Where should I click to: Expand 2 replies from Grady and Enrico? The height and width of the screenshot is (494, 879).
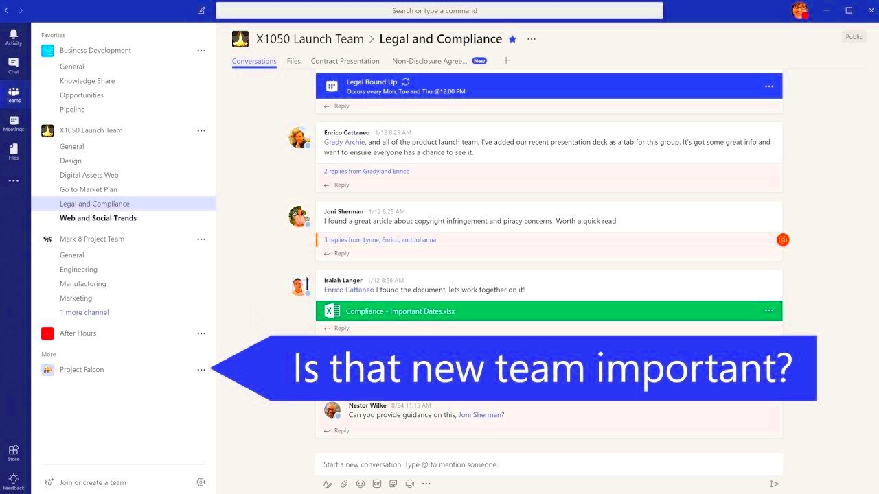click(367, 171)
